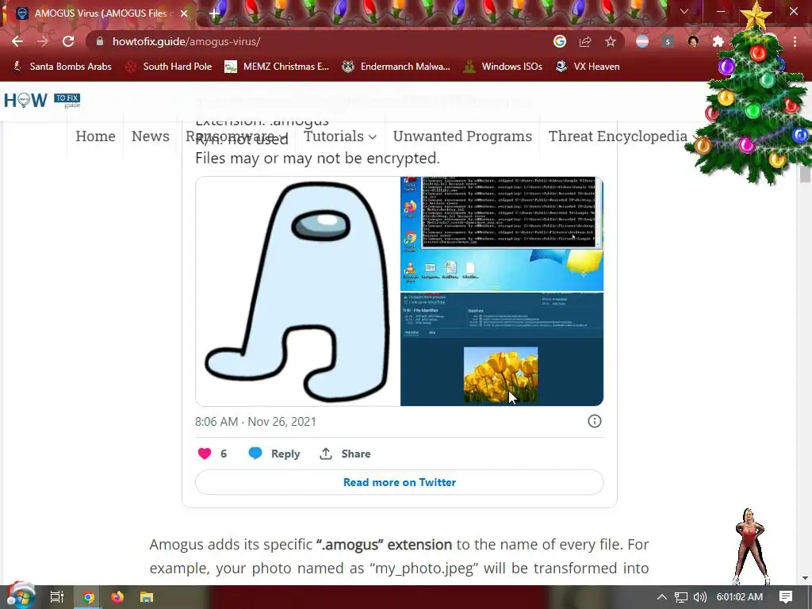Screen dimensions: 812x609
Task: Show hidden system tray icons
Action: pyautogui.click(x=662, y=597)
